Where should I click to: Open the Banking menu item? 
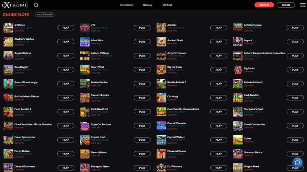pos(147,5)
